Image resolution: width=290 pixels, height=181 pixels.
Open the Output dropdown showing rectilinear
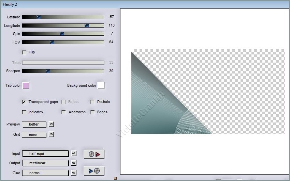(x=45, y=163)
